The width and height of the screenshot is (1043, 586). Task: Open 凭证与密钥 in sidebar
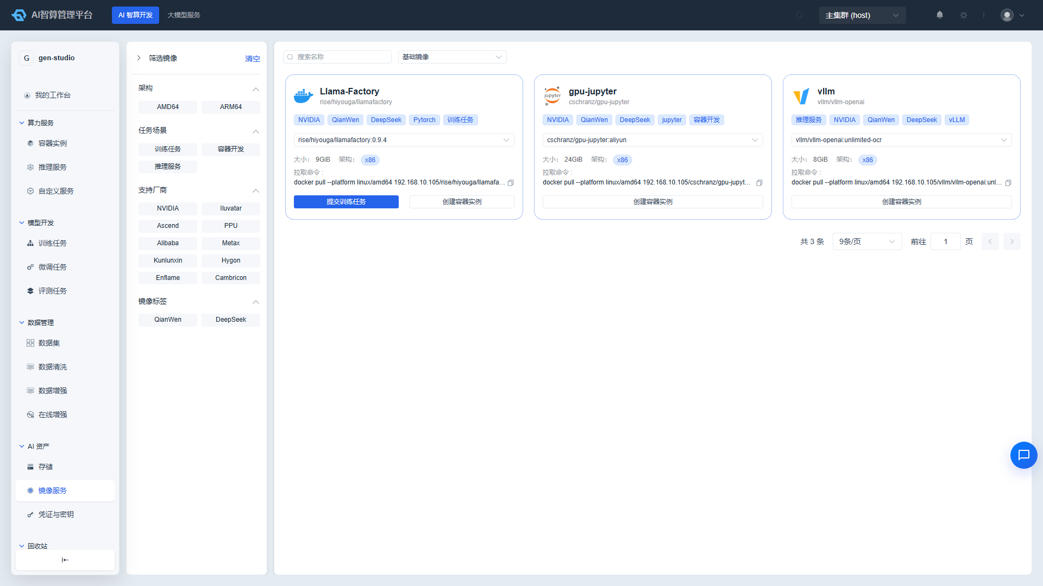pyautogui.click(x=65, y=514)
